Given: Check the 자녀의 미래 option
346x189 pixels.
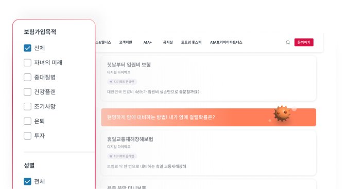Looking at the screenshot, I should (x=27, y=63).
